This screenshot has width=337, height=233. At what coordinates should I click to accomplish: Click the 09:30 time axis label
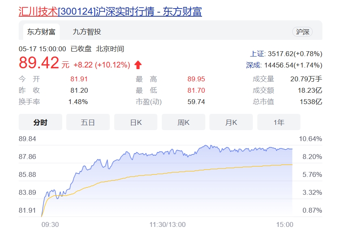point(50,224)
